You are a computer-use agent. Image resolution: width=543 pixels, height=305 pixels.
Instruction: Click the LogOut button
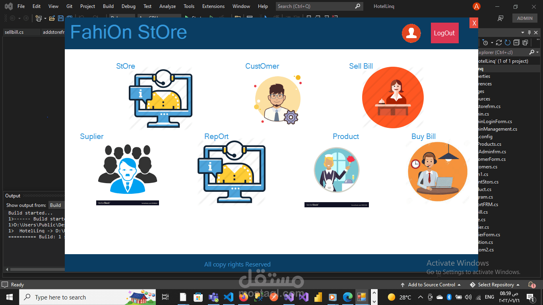(444, 33)
